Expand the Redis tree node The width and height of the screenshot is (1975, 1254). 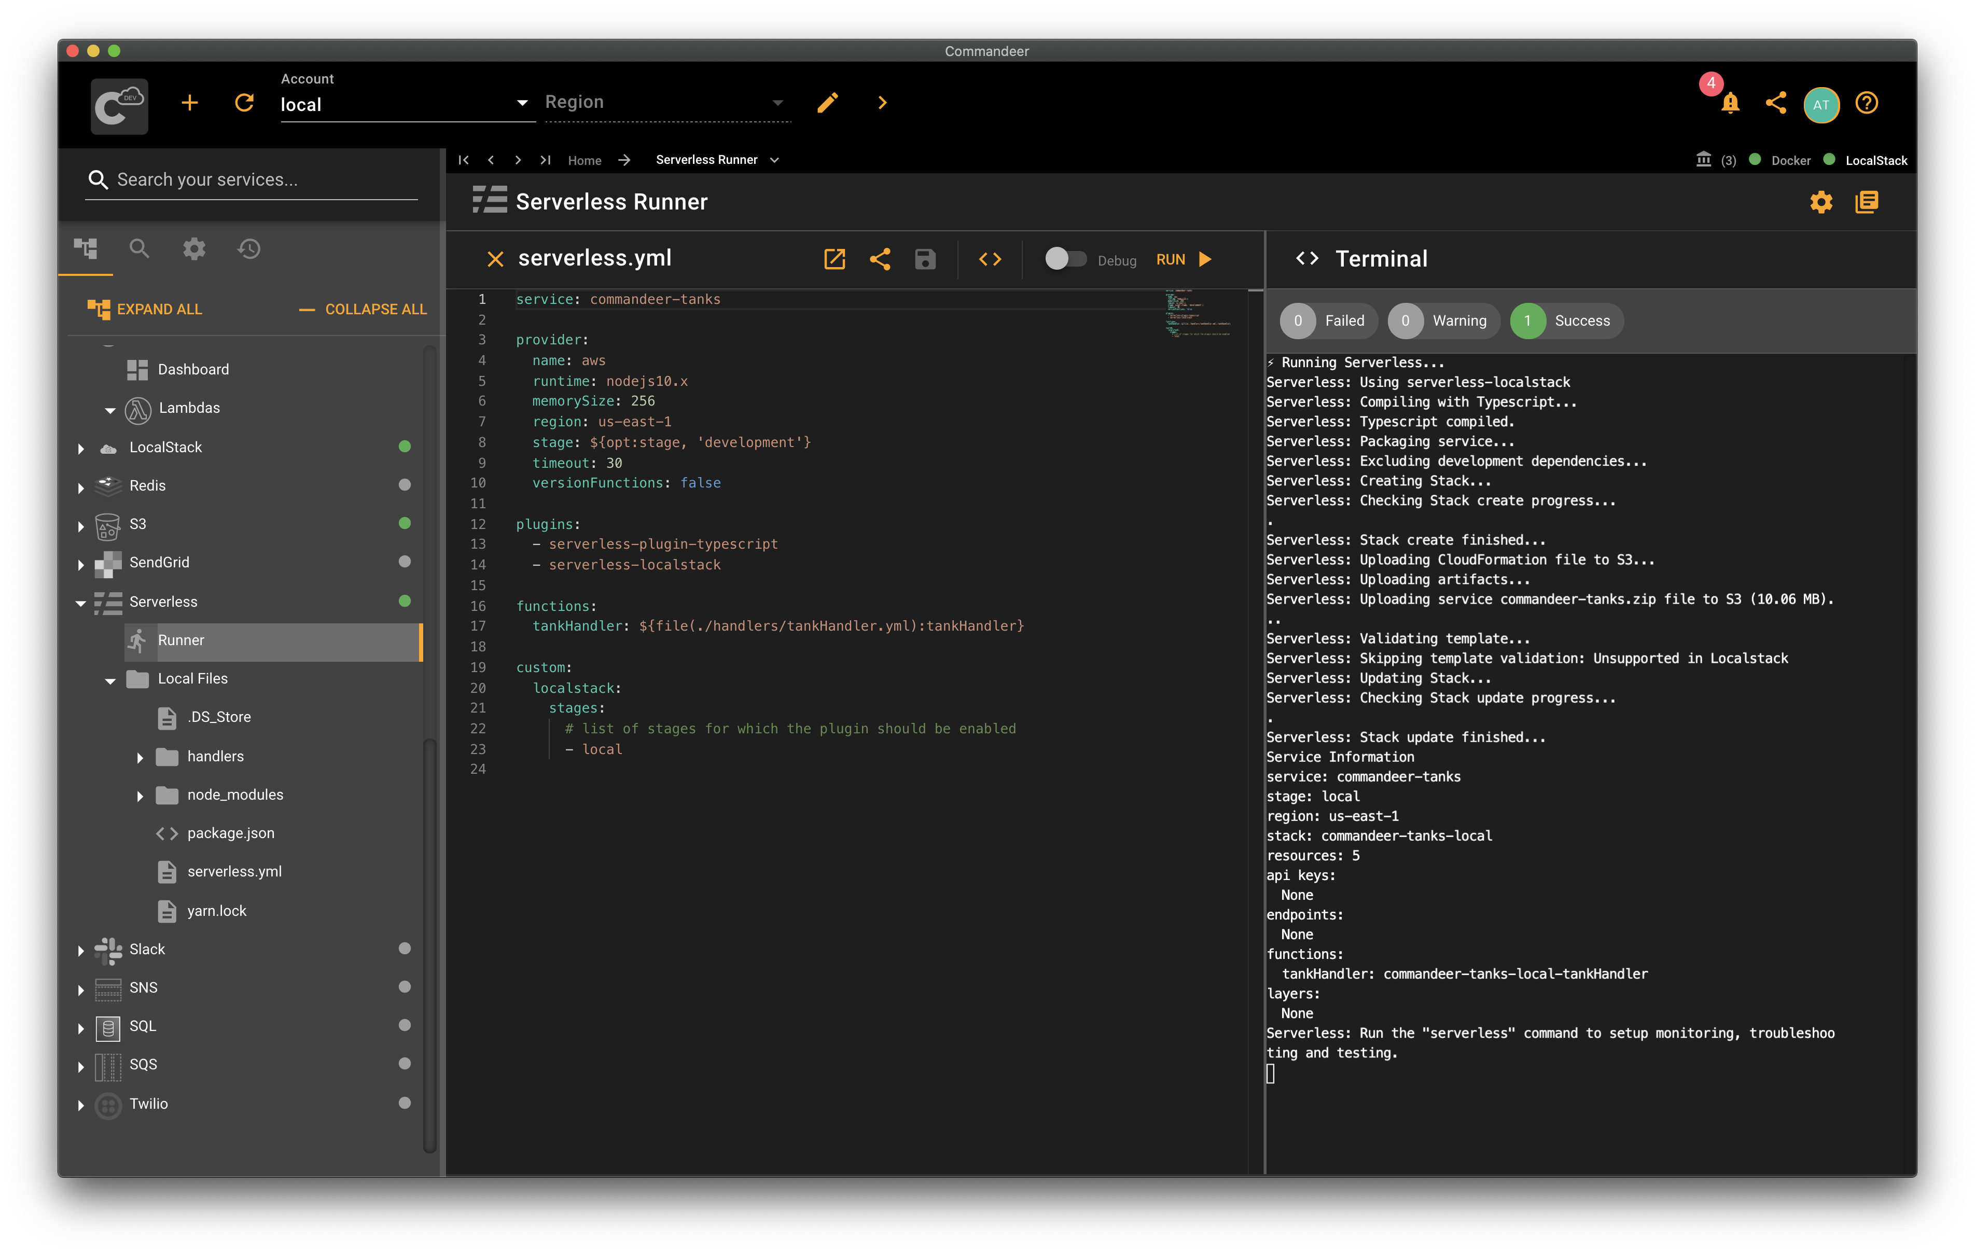click(x=80, y=487)
